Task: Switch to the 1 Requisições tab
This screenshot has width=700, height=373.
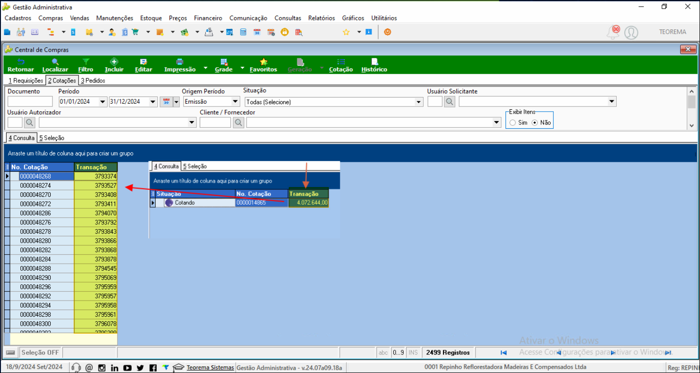Action: coord(26,80)
